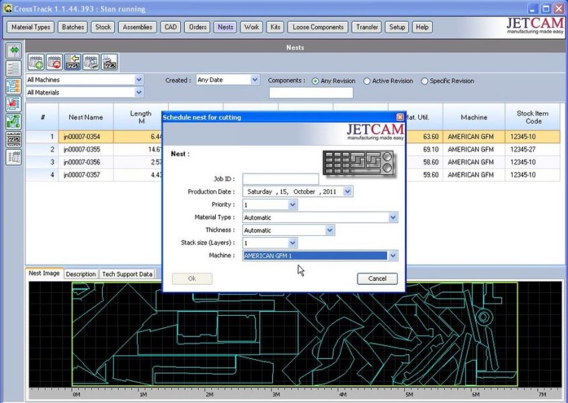The width and height of the screenshot is (568, 403).
Task: Click the # column header
Action: 42,117
